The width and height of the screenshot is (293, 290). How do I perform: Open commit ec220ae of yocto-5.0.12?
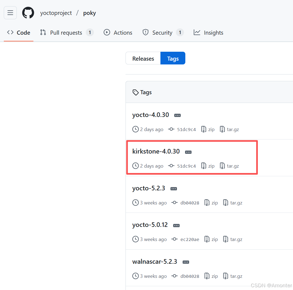click(190, 239)
